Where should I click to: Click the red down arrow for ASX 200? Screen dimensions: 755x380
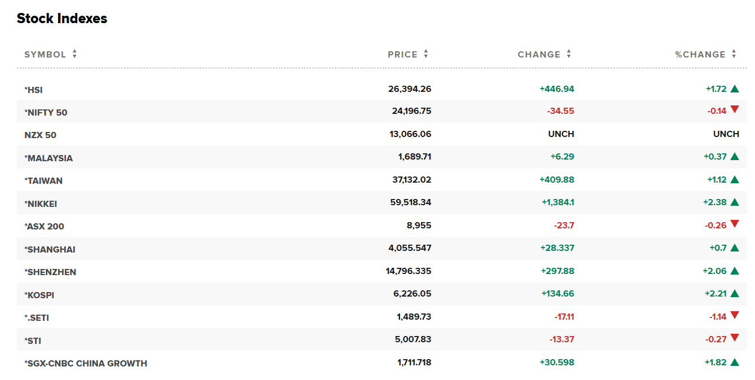pos(734,224)
